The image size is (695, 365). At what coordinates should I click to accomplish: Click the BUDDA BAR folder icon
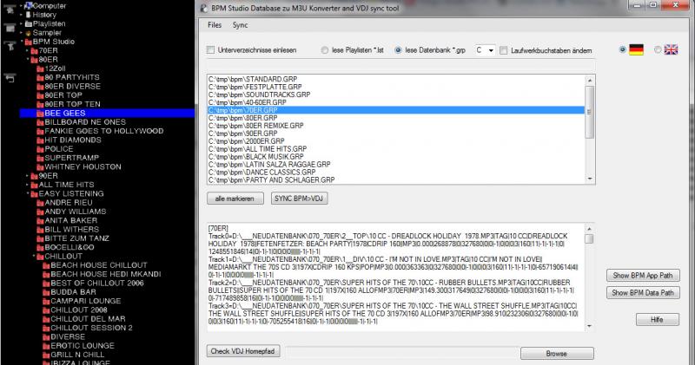tap(47, 292)
